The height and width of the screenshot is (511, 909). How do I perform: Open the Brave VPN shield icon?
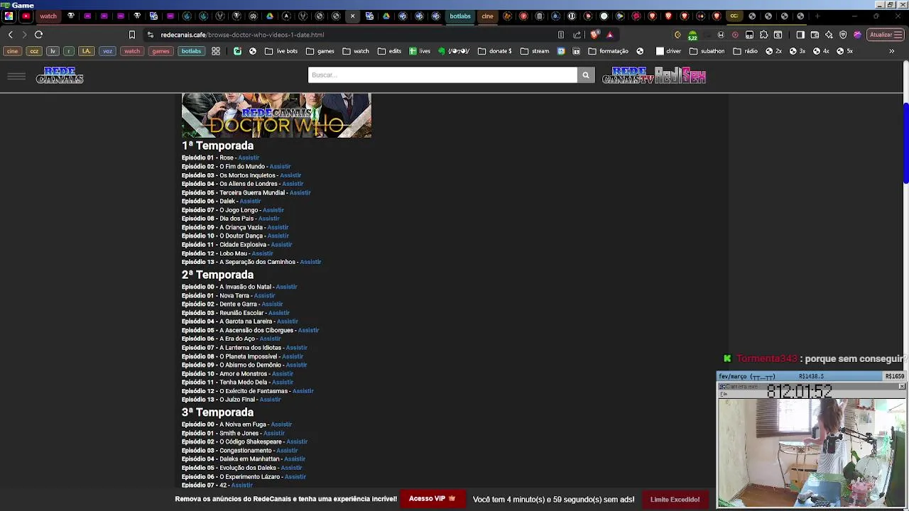(x=843, y=35)
